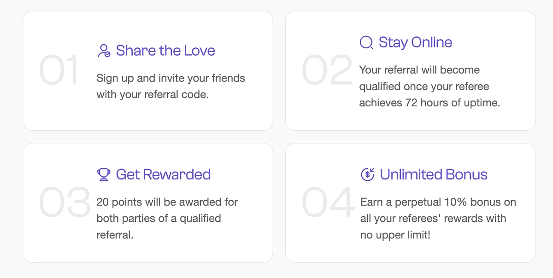Click the 'both parties of a qualified' line

159,218
